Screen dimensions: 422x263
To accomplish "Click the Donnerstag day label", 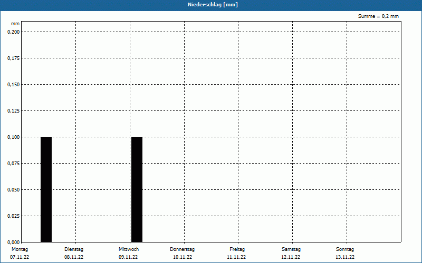I will coord(182,249).
